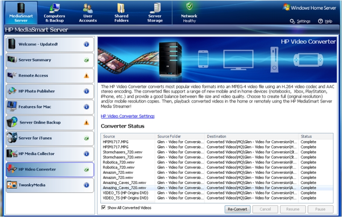Uncheck Show All Converted Videos checkbox
Screen dimensions: 342x217
(103, 208)
